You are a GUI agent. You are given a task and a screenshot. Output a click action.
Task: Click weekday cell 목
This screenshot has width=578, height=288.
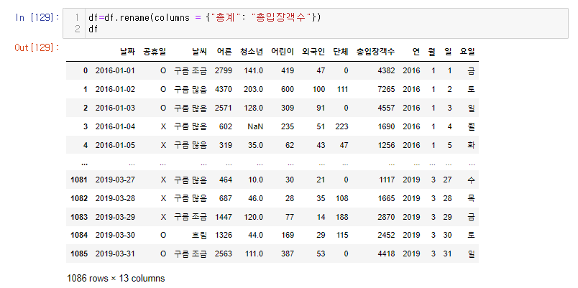point(471,198)
